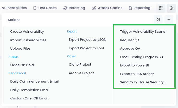Screen dimensions: 178x108
Task: Place the project On Hold
Action: point(22,65)
